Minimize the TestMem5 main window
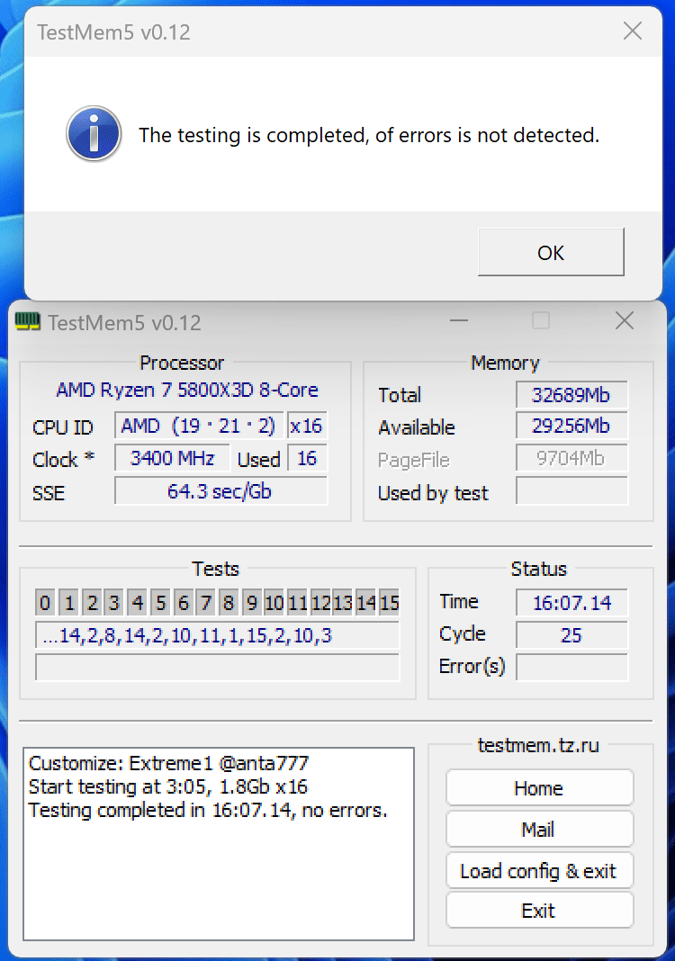 [459, 320]
